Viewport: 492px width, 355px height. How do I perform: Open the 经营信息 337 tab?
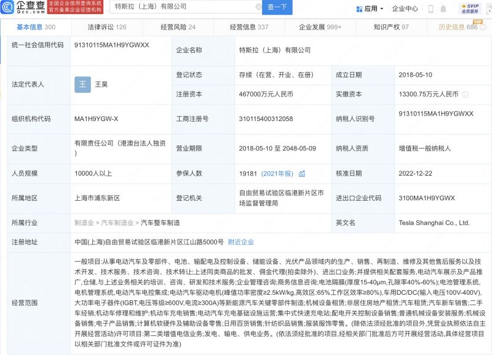[249, 27]
